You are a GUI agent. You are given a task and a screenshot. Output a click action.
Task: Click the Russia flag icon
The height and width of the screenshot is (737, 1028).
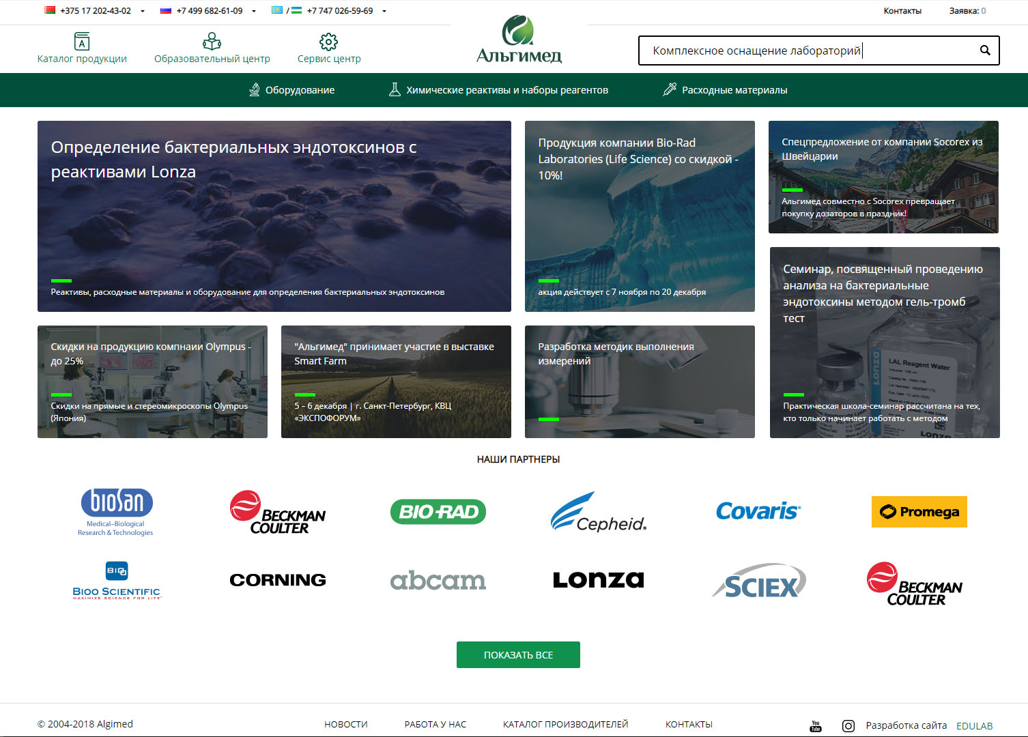(166, 10)
